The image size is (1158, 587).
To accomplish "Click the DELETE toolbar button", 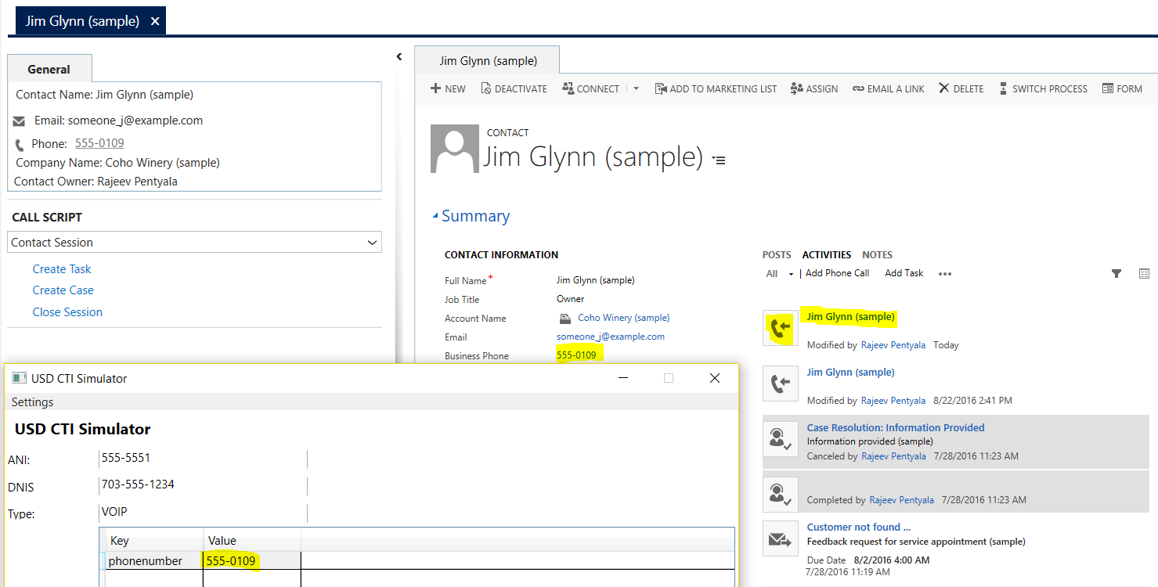I will [961, 89].
